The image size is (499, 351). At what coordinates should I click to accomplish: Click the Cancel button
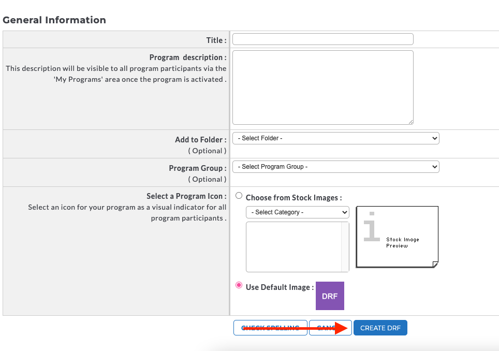point(330,328)
